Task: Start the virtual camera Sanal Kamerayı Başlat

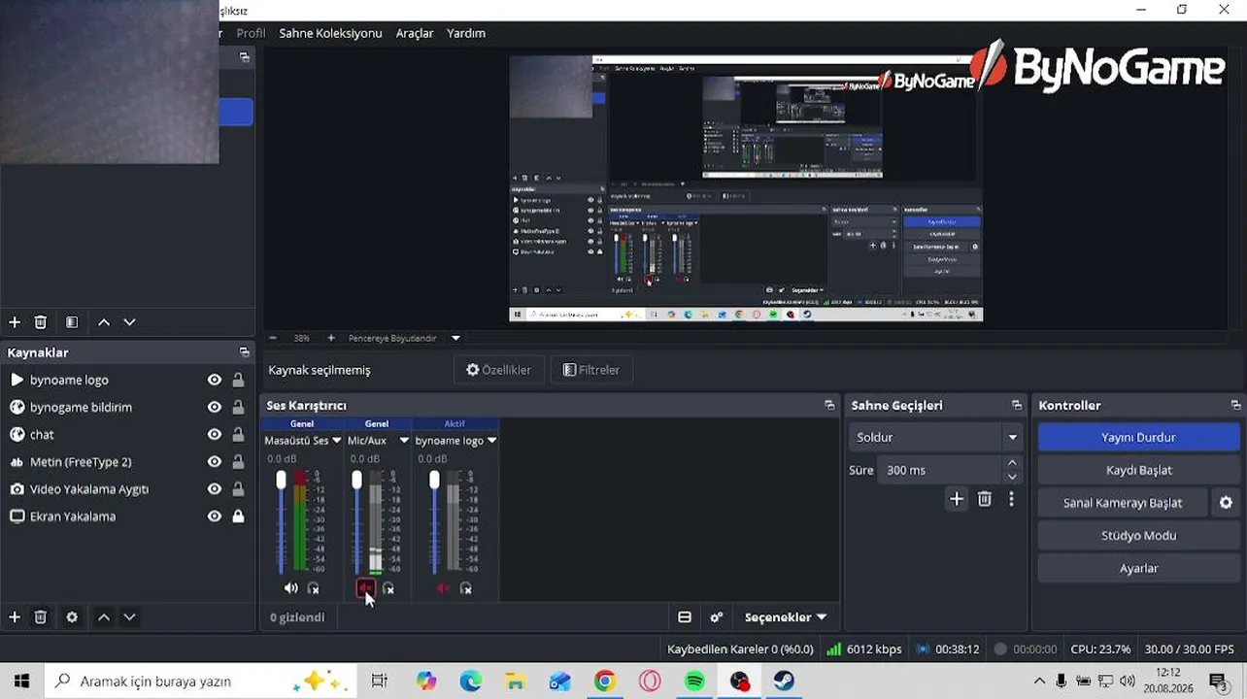Action: (x=1123, y=503)
